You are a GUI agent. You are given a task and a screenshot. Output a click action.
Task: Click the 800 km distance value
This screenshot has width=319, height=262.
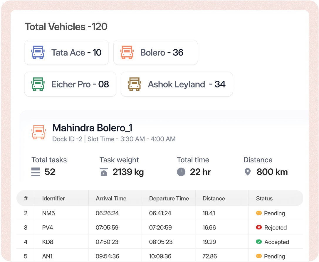coord(272,172)
